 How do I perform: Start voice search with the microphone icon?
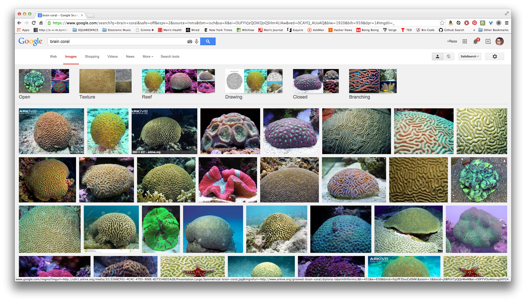[x=197, y=41]
